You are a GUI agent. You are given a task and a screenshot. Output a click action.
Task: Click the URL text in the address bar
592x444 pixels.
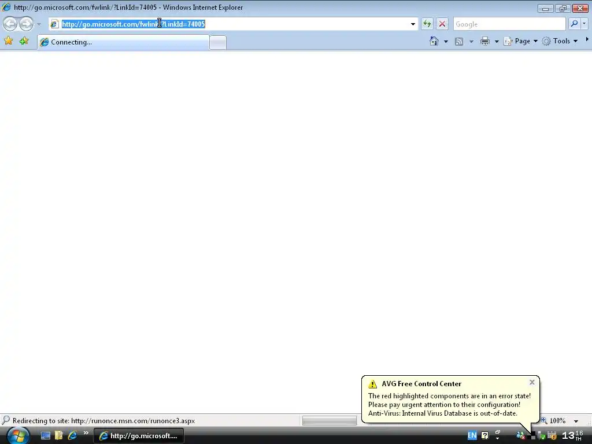(x=134, y=24)
